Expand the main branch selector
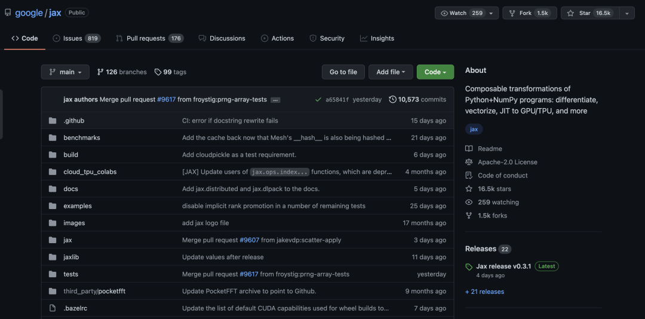Image resolution: width=645 pixels, height=319 pixels. [x=65, y=72]
